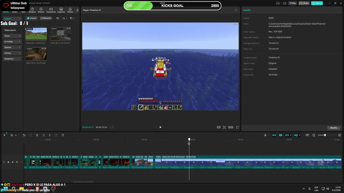Screen dimensions: 344x193
Task: Click the add track plus icon
Action: 4,135
